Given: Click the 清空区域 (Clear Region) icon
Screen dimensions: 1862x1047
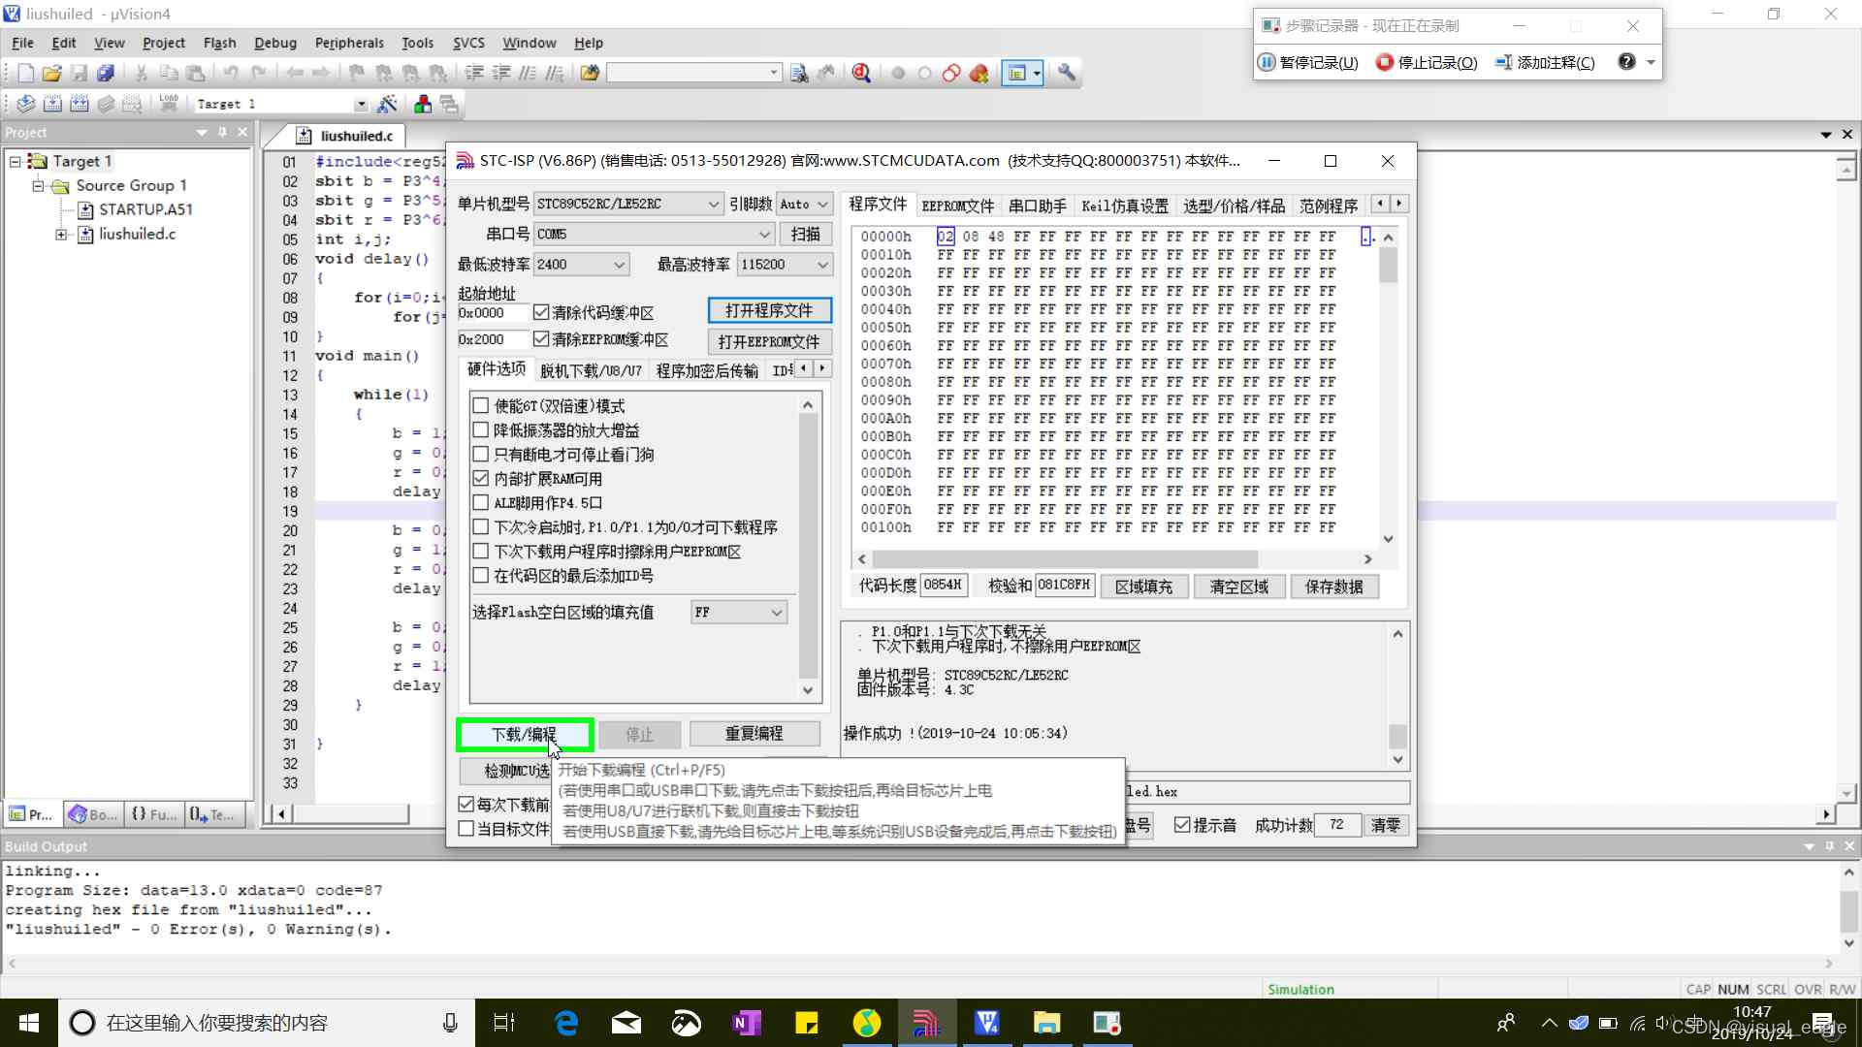Looking at the screenshot, I should click(1237, 586).
